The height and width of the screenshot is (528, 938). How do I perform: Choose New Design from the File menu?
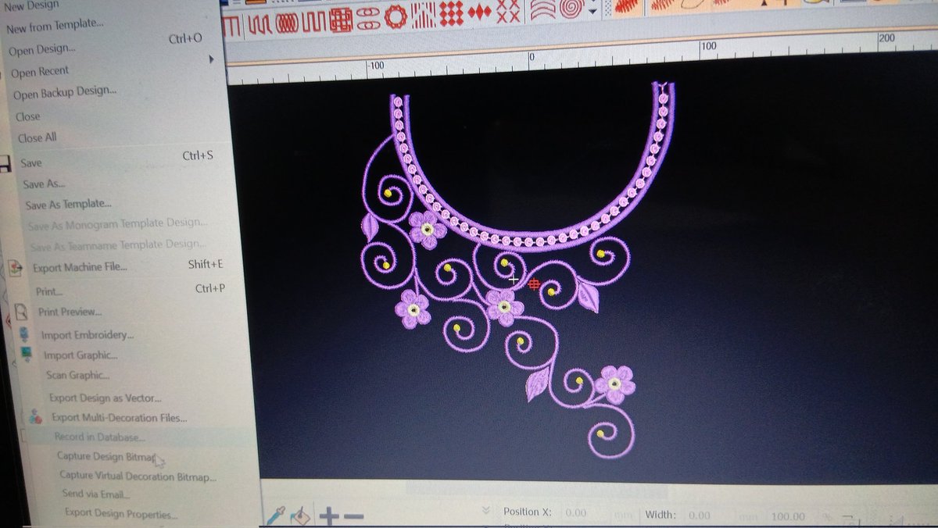click(x=31, y=5)
